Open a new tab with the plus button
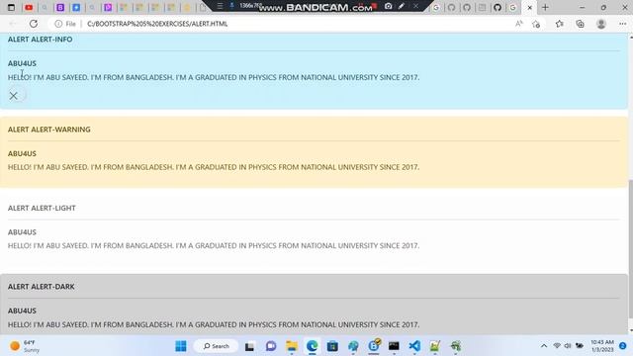633x356 pixels. pyautogui.click(x=545, y=7)
